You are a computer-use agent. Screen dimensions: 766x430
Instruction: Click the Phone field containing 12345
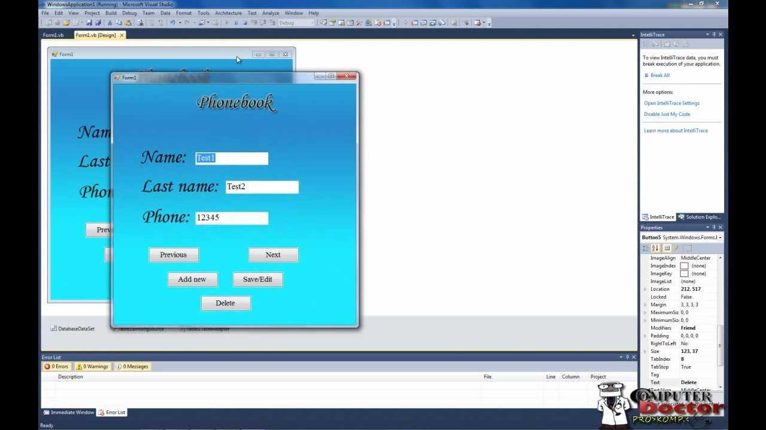point(232,218)
